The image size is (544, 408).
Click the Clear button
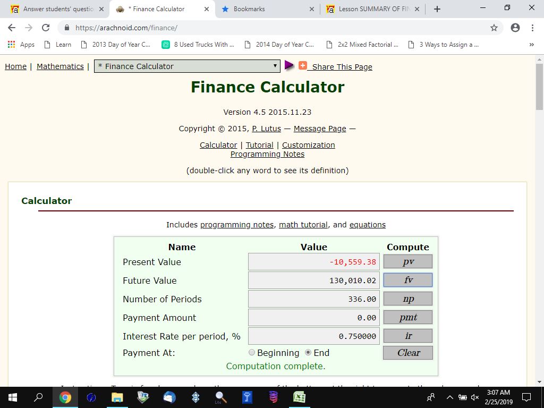point(407,353)
